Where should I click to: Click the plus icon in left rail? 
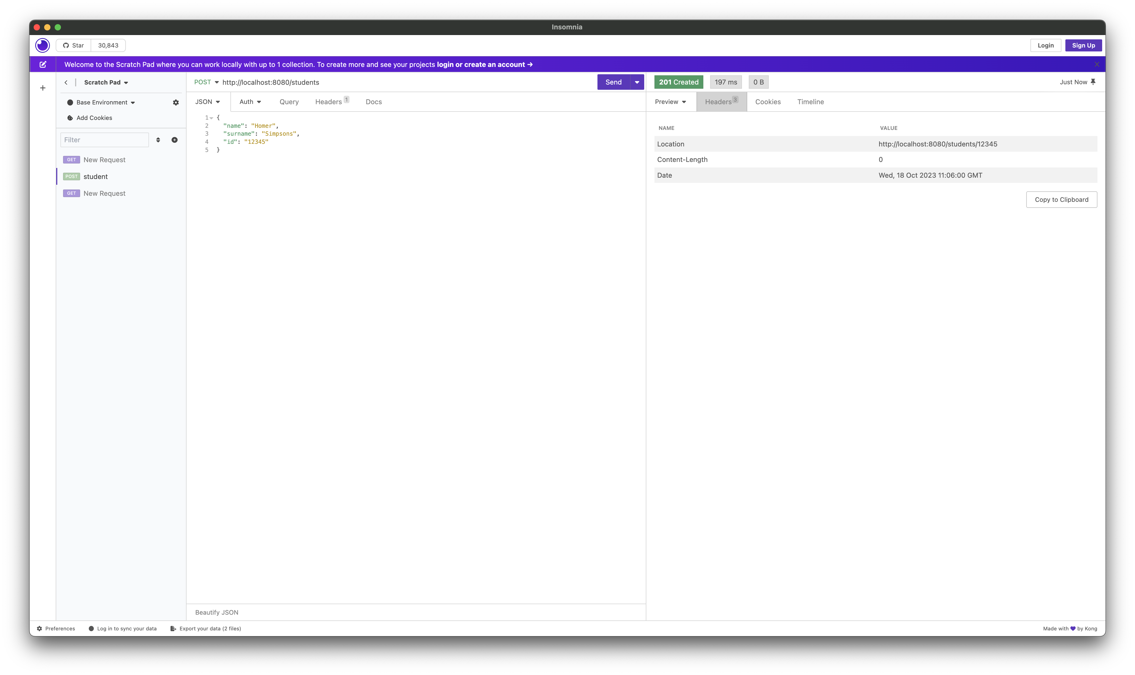tap(43, 88)
